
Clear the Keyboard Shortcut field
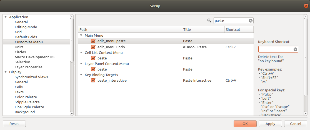295,49
